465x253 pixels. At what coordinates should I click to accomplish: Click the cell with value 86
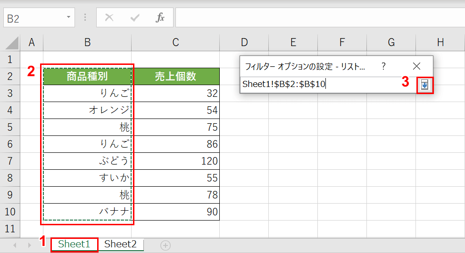point(175,144)
